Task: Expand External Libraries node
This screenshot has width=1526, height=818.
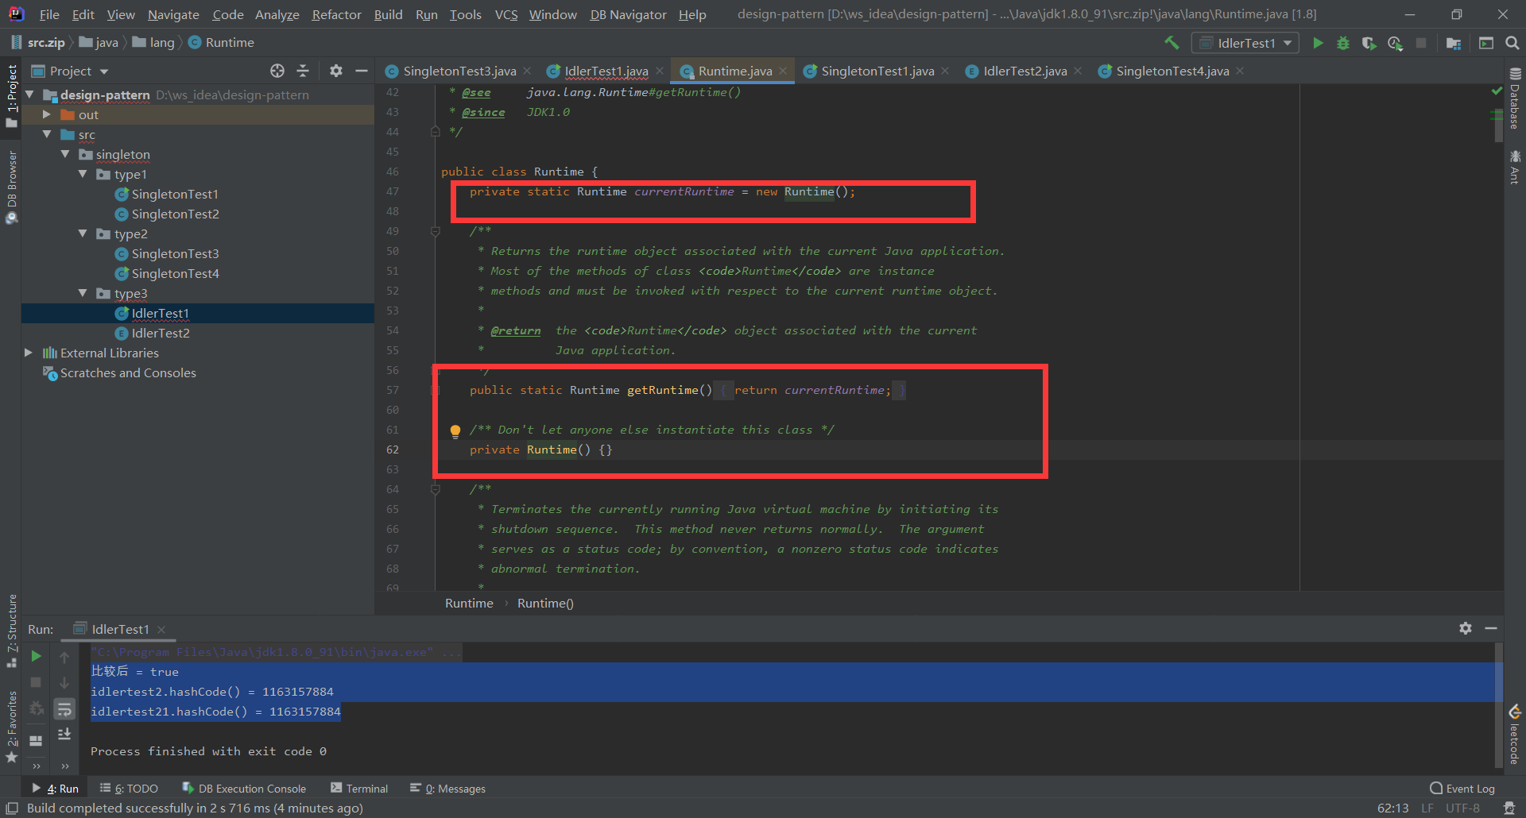Action: pyautogui.click(x=29, y=353)
